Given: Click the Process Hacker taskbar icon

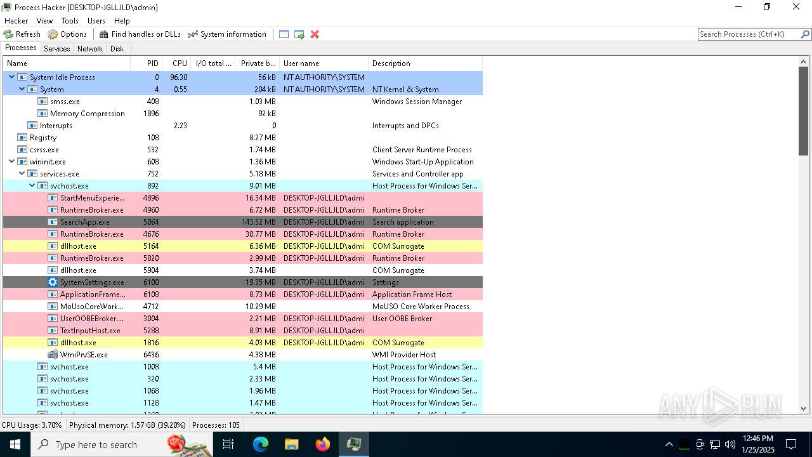Looking at the screenshot, I should 353,444.
